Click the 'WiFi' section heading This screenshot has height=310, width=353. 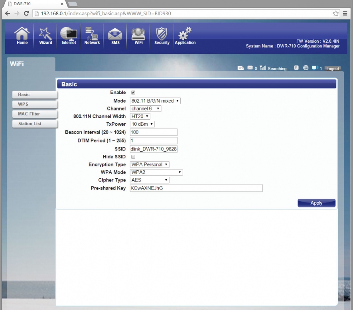click(17, 64)
